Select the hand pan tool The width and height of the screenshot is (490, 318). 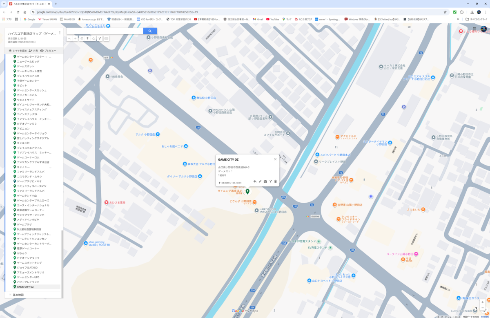81,38
